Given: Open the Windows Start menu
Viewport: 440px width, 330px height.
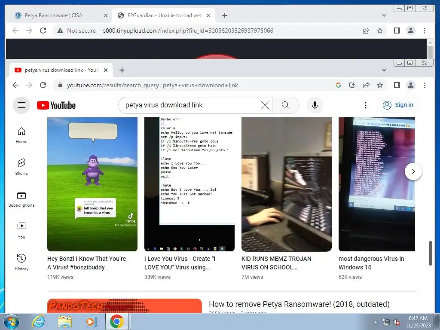Looking at the screenshot, I should click(x=12, y=321).
